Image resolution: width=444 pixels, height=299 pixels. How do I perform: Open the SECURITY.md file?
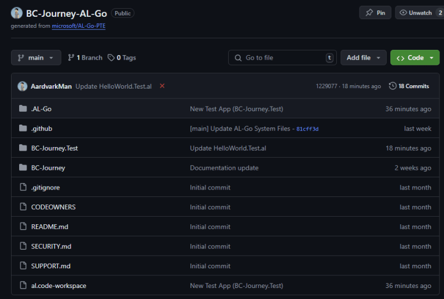point(51,246)
